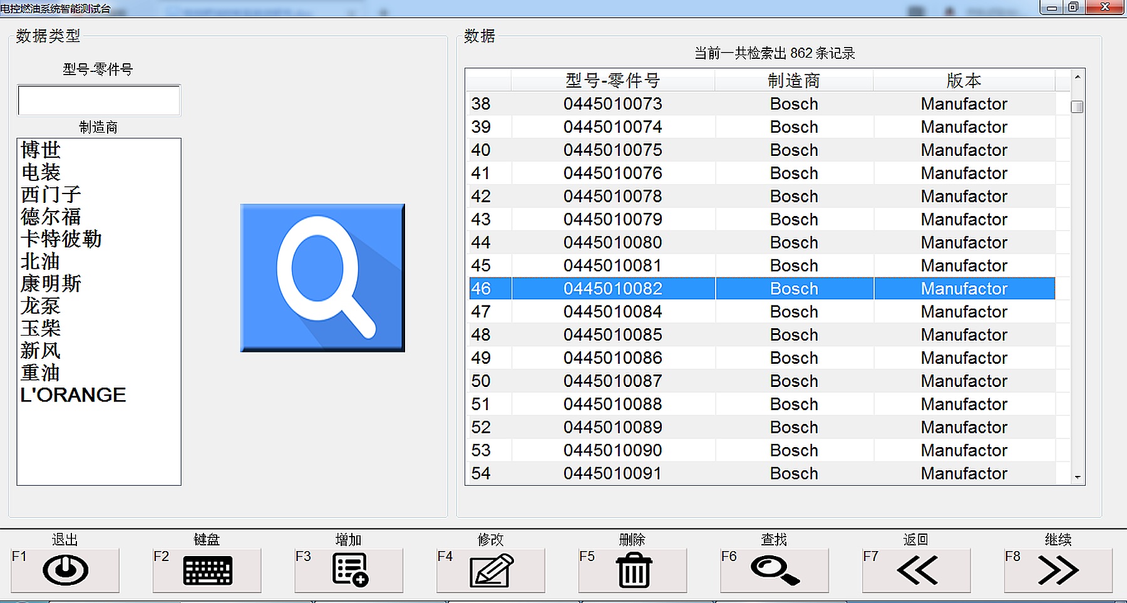Select part number 0445010090
Image resolution: width=1127 pixels, height=603 pixels.
(x=613, y=451)
